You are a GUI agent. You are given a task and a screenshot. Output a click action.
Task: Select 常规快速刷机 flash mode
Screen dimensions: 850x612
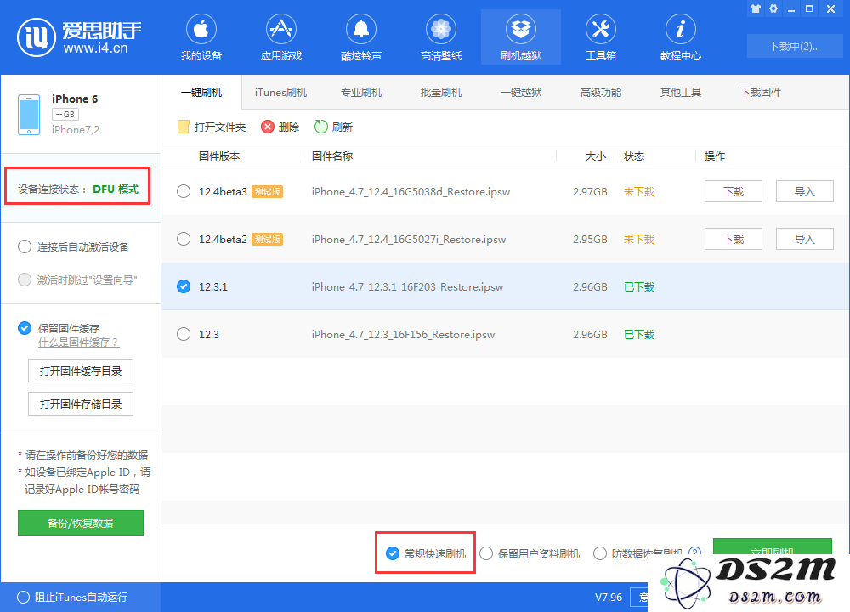[393, 553]
